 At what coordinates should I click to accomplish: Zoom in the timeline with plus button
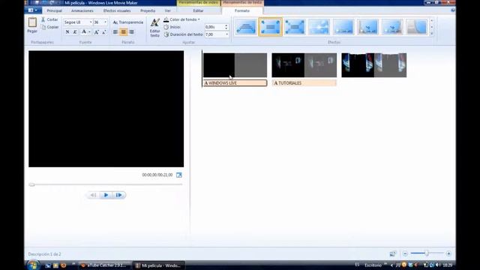[448, 253]
